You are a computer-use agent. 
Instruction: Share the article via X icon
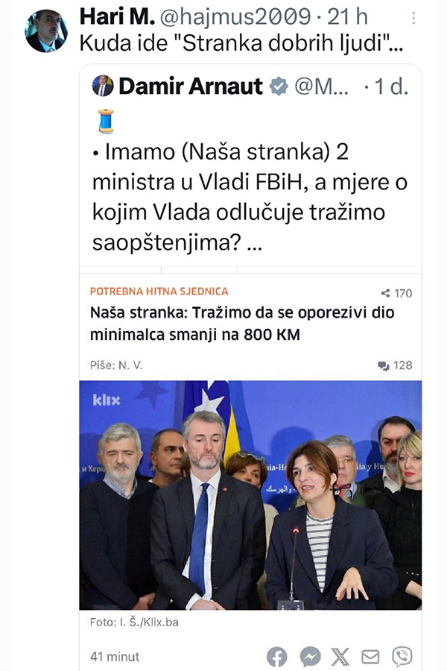[x=340, y=656]
